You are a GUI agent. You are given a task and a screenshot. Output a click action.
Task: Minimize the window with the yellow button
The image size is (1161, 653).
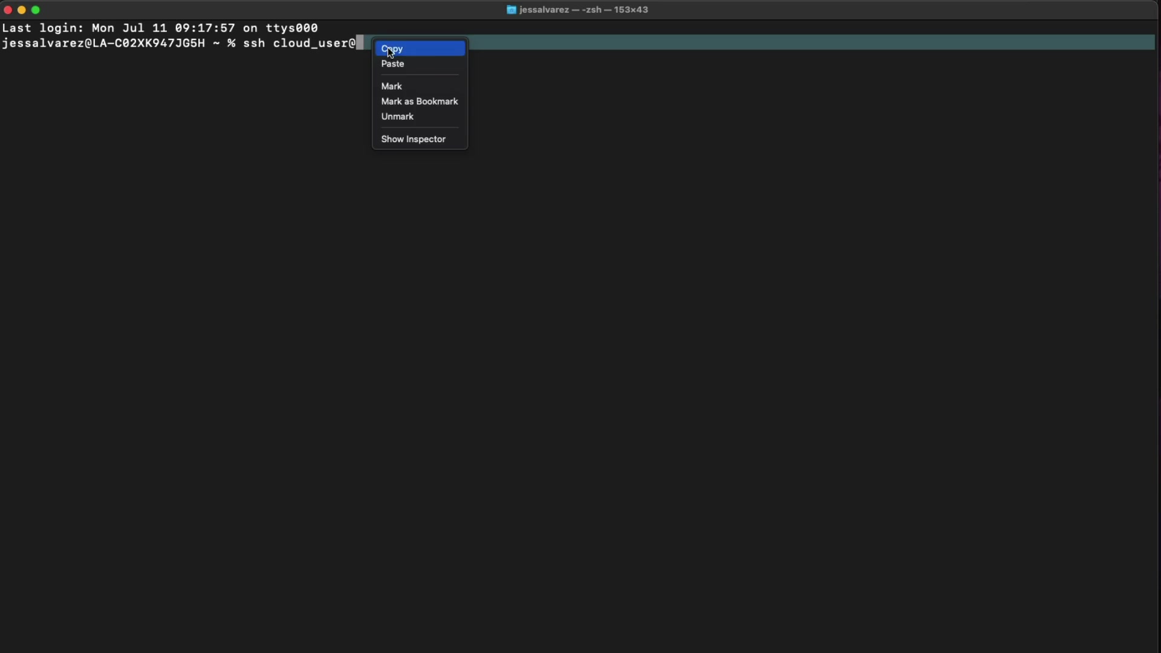(x=22, y=10)
